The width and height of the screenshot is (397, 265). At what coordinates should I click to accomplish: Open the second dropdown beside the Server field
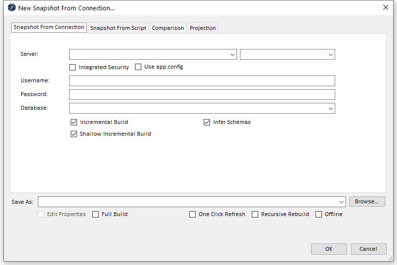click(331, 54)
